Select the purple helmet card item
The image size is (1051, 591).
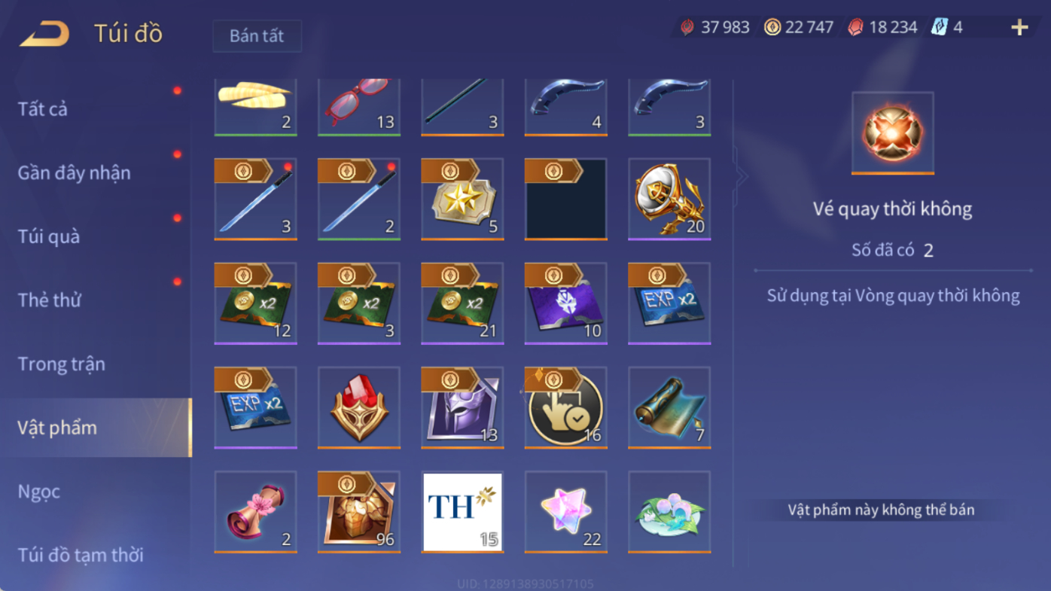(462, 408)
